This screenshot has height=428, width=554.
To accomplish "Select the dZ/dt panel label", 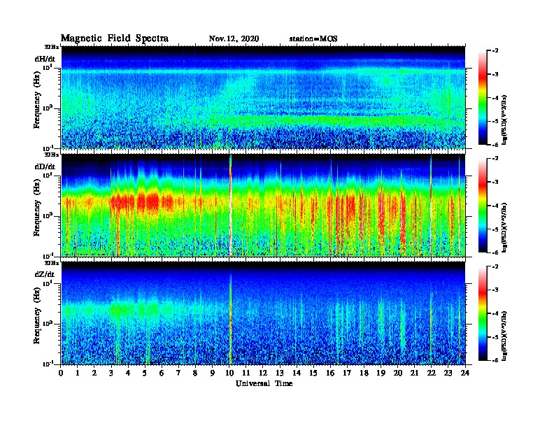I will tap(45, 274).
